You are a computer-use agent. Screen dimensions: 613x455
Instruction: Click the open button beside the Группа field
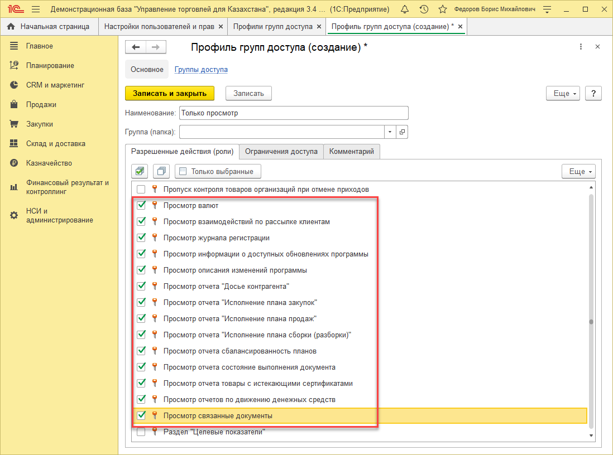click(403, 132)
